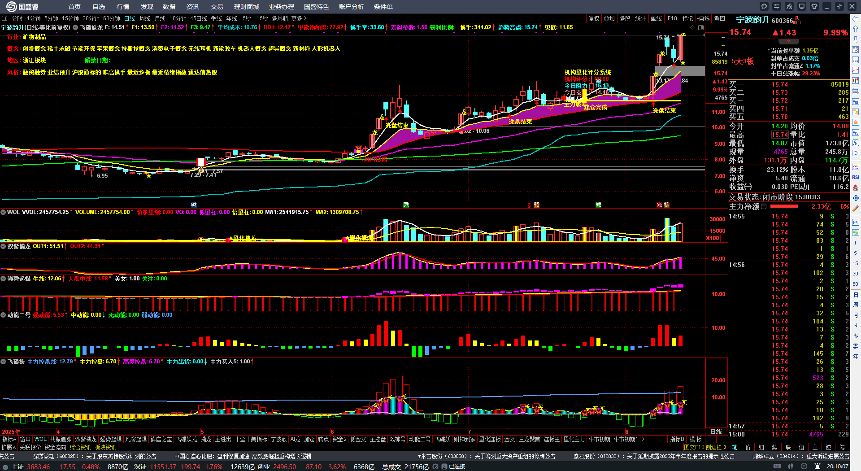Expand the WOL indicator dropdown arrow
This screenshot has height=471, width=861.
click(x=3, y=212)
